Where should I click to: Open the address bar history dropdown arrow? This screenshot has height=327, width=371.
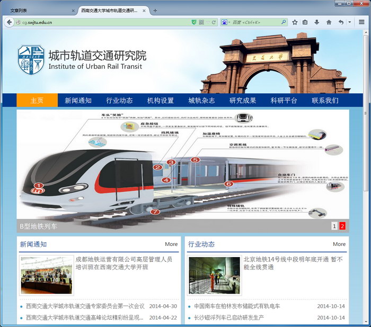click(208, 22)
